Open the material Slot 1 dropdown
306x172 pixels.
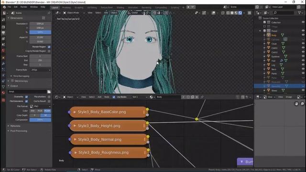[x=140, y=97]
